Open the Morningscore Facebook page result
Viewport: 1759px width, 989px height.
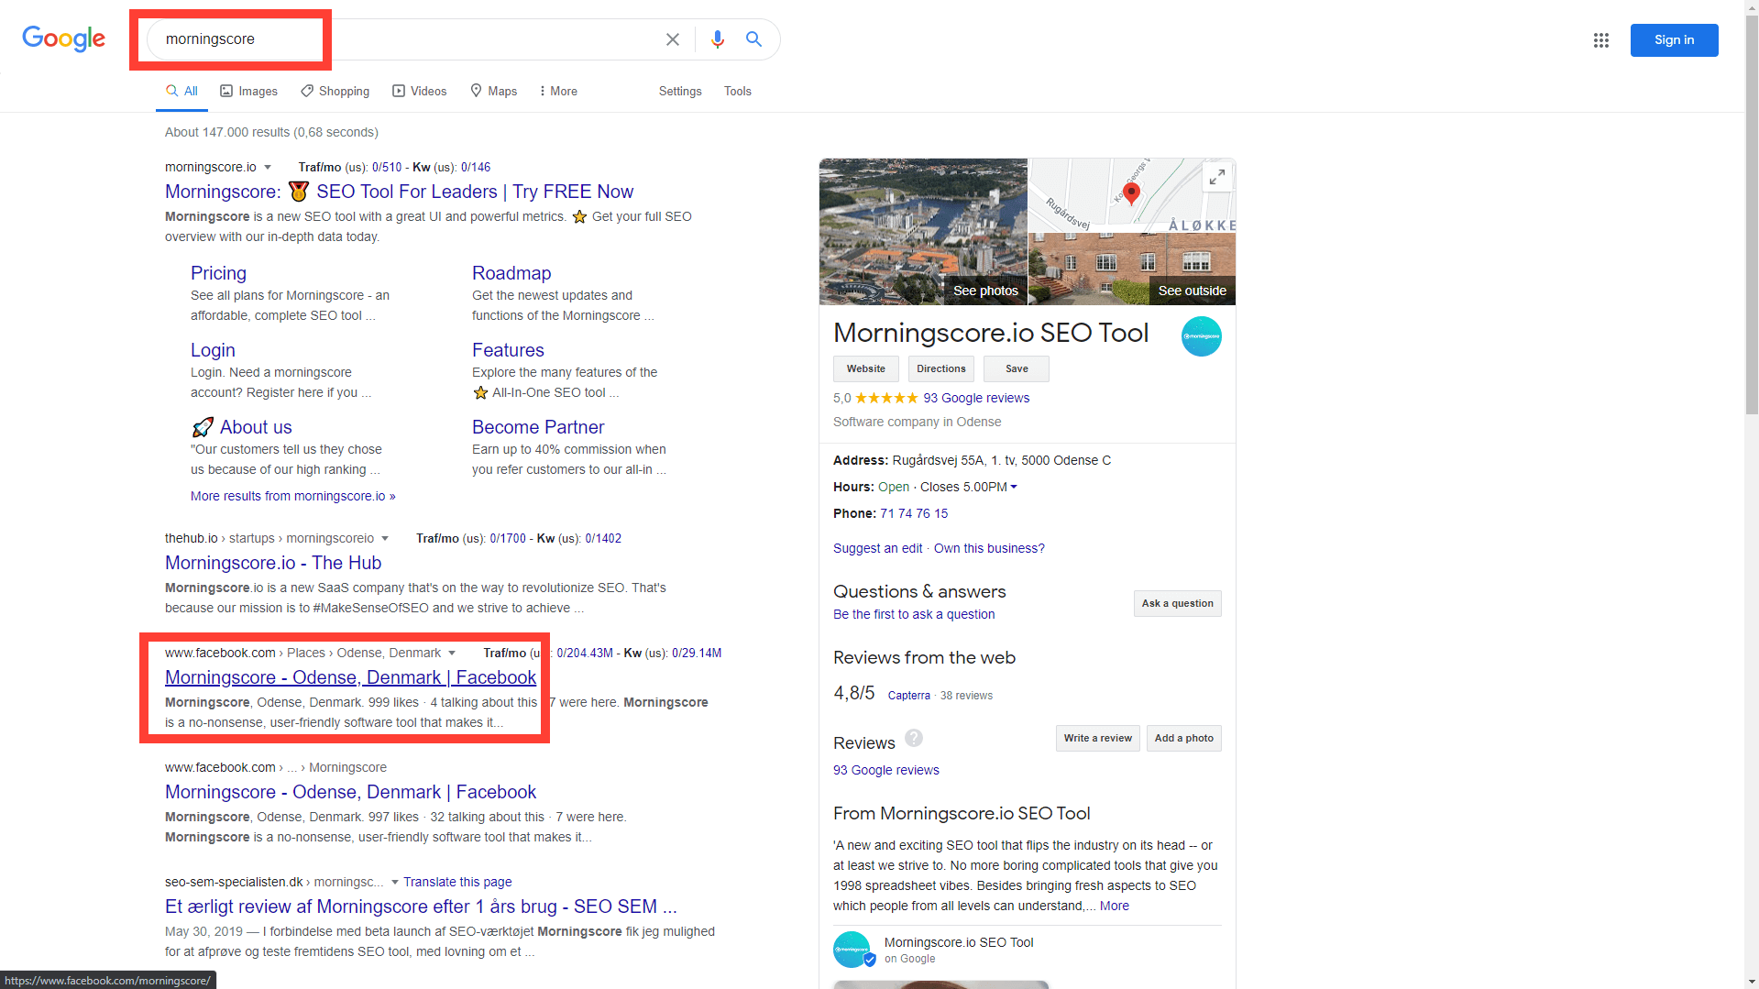[x=349, y=677]
